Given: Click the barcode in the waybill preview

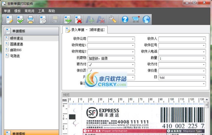Looking at the screenshot, I should pos(182,115).
